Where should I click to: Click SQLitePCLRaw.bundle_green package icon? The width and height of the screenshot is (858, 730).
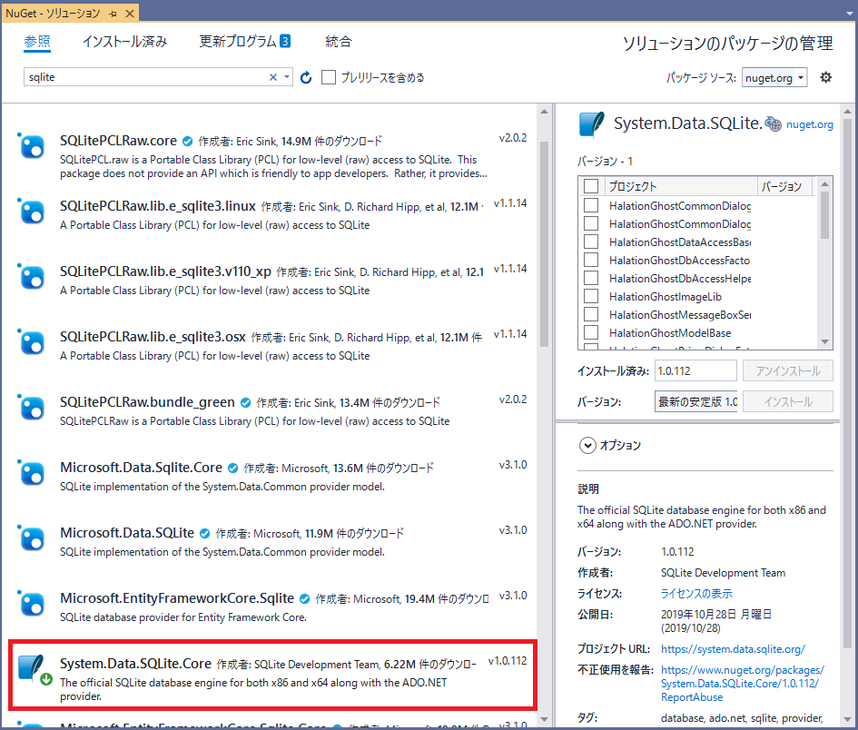tap(31, 408)
